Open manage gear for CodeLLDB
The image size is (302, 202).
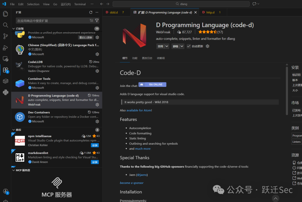(x=97, y=71)
